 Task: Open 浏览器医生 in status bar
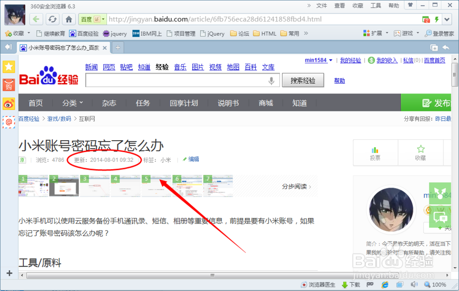(318, 285)
